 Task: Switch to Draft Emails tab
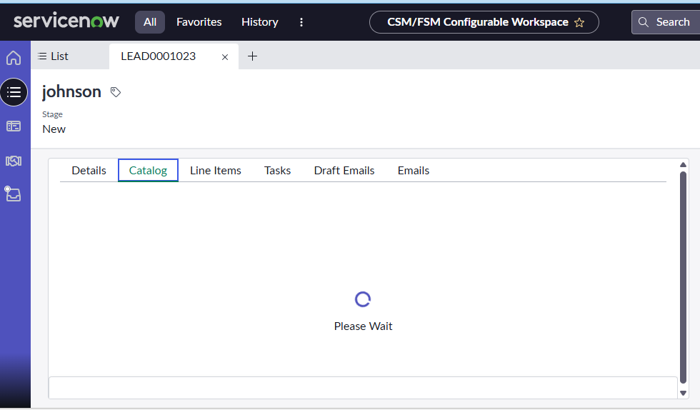click(x=344, y=170)
